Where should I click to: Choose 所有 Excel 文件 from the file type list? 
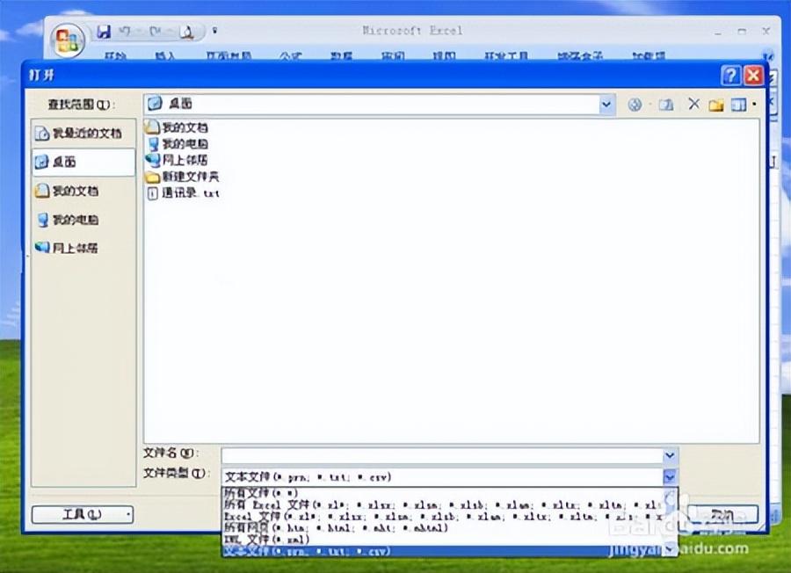tap(442, 504)
